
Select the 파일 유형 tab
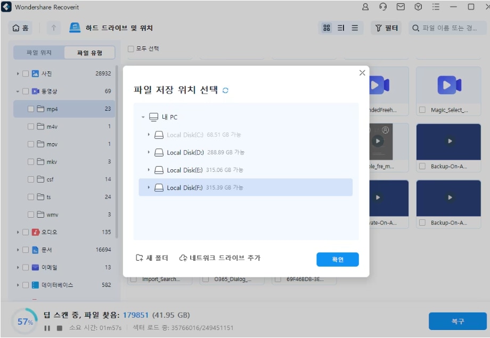88,53
